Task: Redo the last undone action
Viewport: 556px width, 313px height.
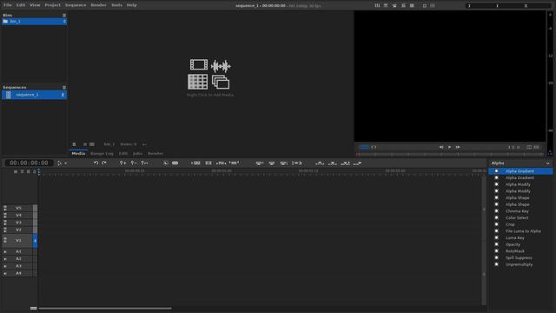Action: 104,163
